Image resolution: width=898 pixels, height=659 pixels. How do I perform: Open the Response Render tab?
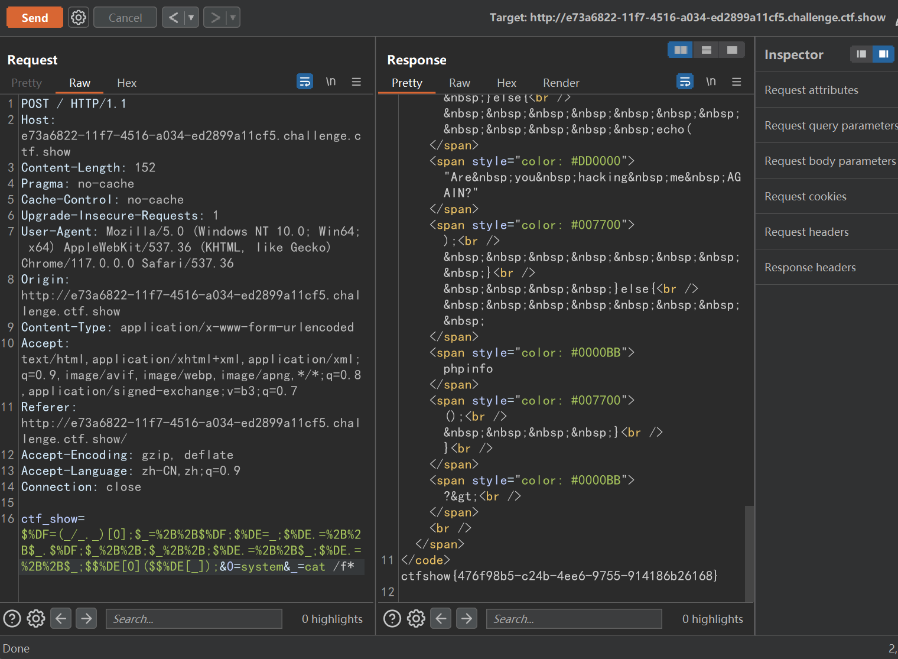coord(561,83)
